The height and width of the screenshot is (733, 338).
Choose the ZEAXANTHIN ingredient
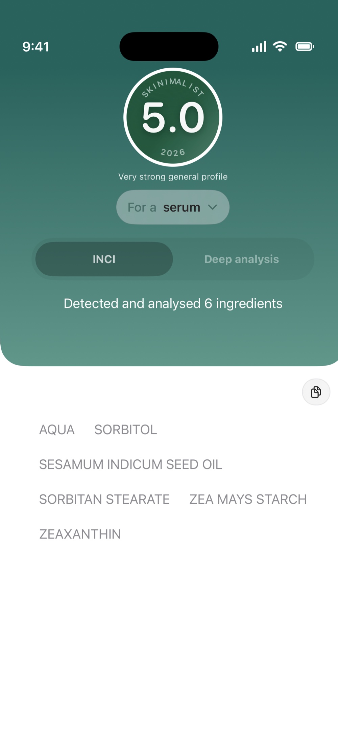coord(80,534)
